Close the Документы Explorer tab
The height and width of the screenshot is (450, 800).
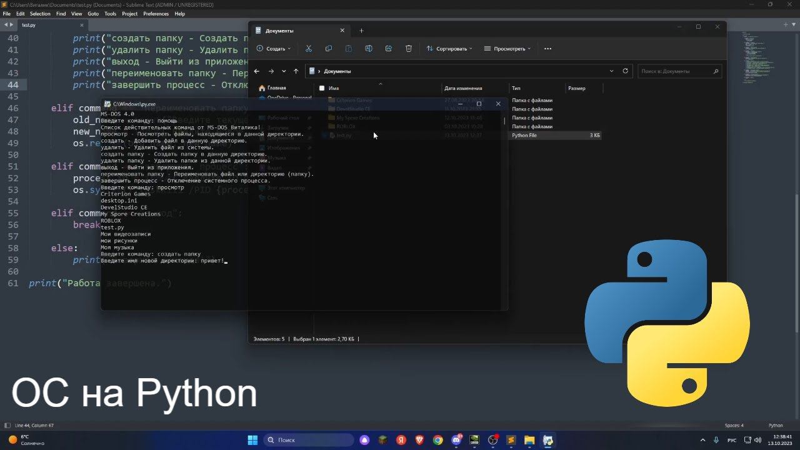coord(342,31)
